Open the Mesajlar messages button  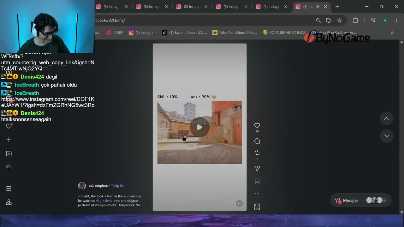[361, 200]
